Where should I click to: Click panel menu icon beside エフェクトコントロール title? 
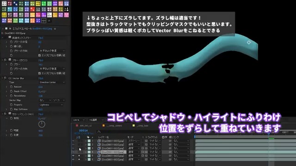[55, 29]
